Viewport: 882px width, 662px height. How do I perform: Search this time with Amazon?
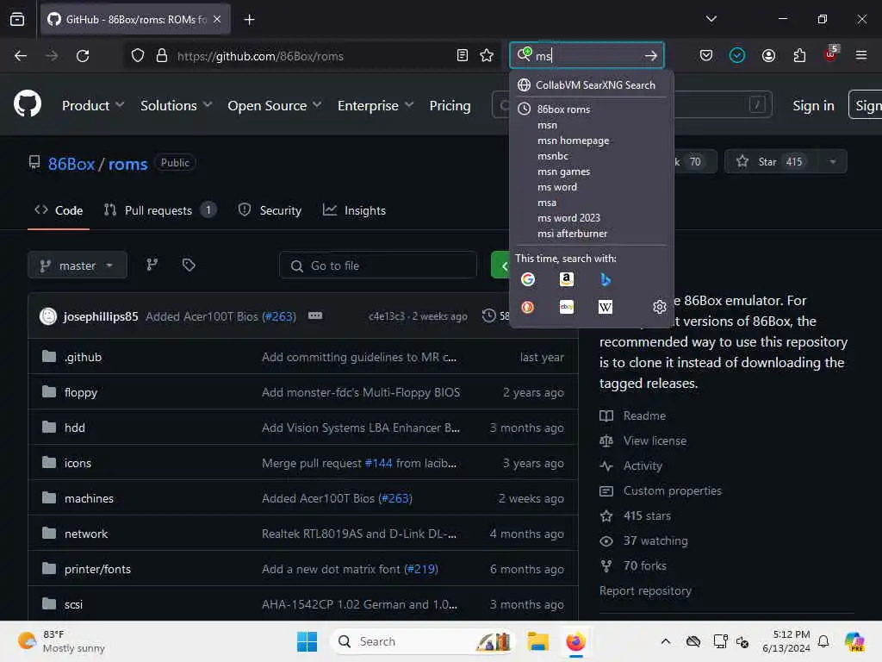point(567,279)
